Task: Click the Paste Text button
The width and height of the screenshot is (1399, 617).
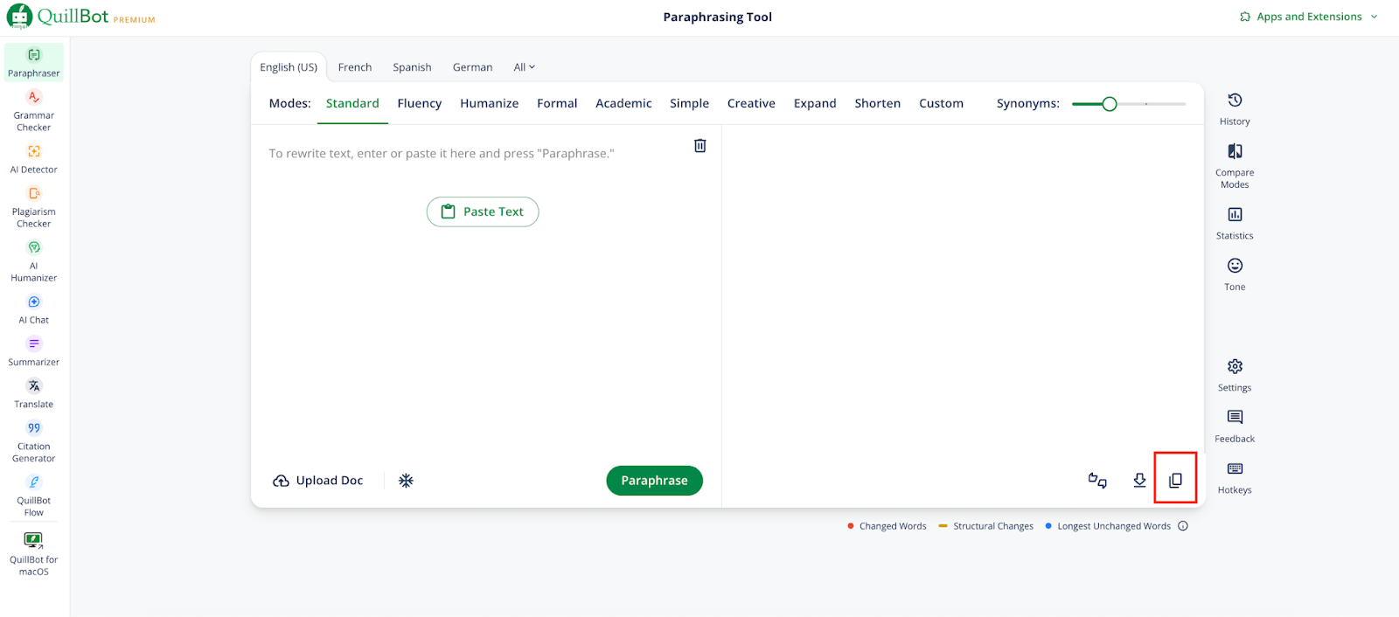Action: pyautogui.click(x=483, y=211)
